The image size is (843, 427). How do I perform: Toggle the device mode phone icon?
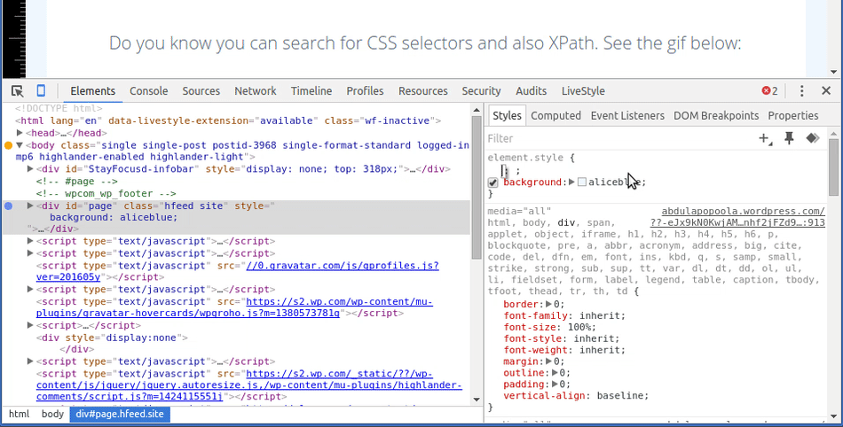click(x=41, y=91)
